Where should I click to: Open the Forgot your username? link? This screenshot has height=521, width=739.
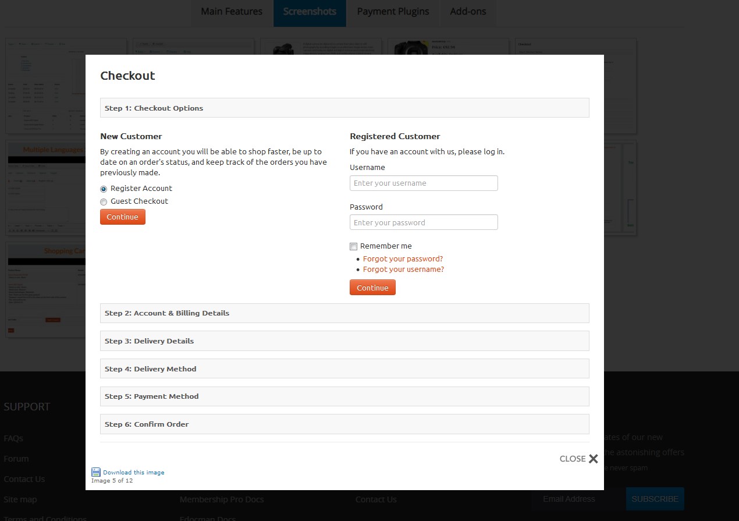coord(403,270)
